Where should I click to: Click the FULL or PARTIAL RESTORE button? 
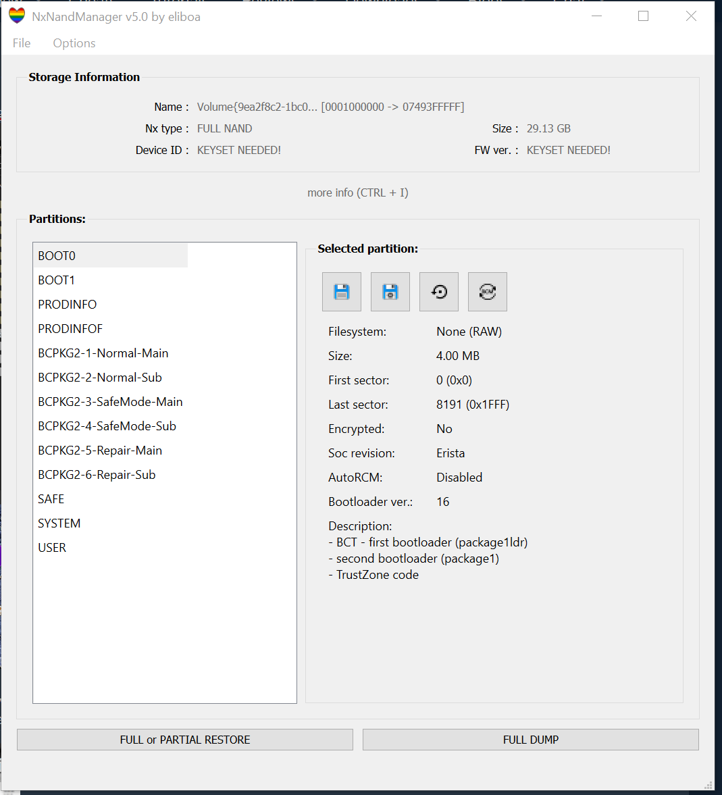pyautogui.click(x=185, y=740)
